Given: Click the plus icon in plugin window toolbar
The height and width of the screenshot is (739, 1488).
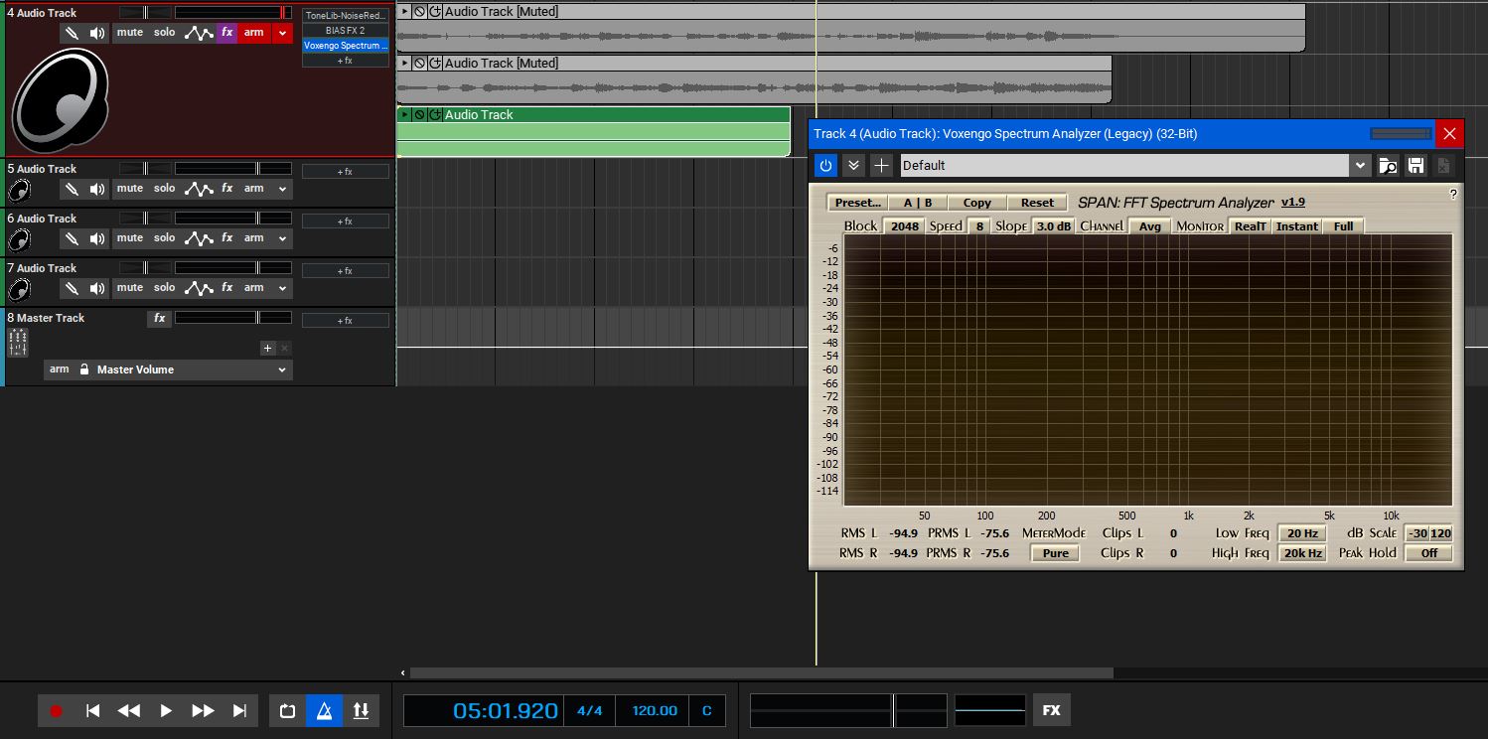Looking at the screenshot, I should (x=881, y=165).
